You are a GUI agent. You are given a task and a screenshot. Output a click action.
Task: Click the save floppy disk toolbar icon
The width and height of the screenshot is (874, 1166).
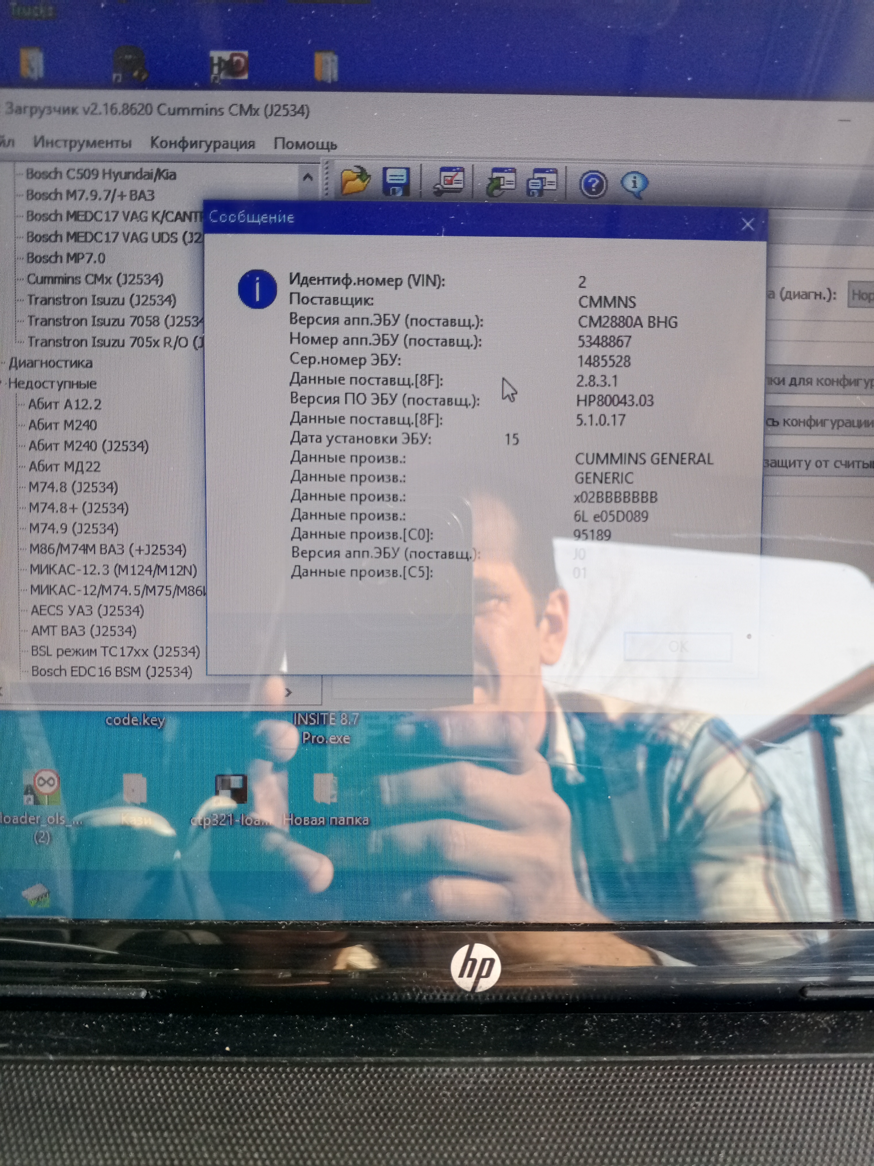point(396,182)
